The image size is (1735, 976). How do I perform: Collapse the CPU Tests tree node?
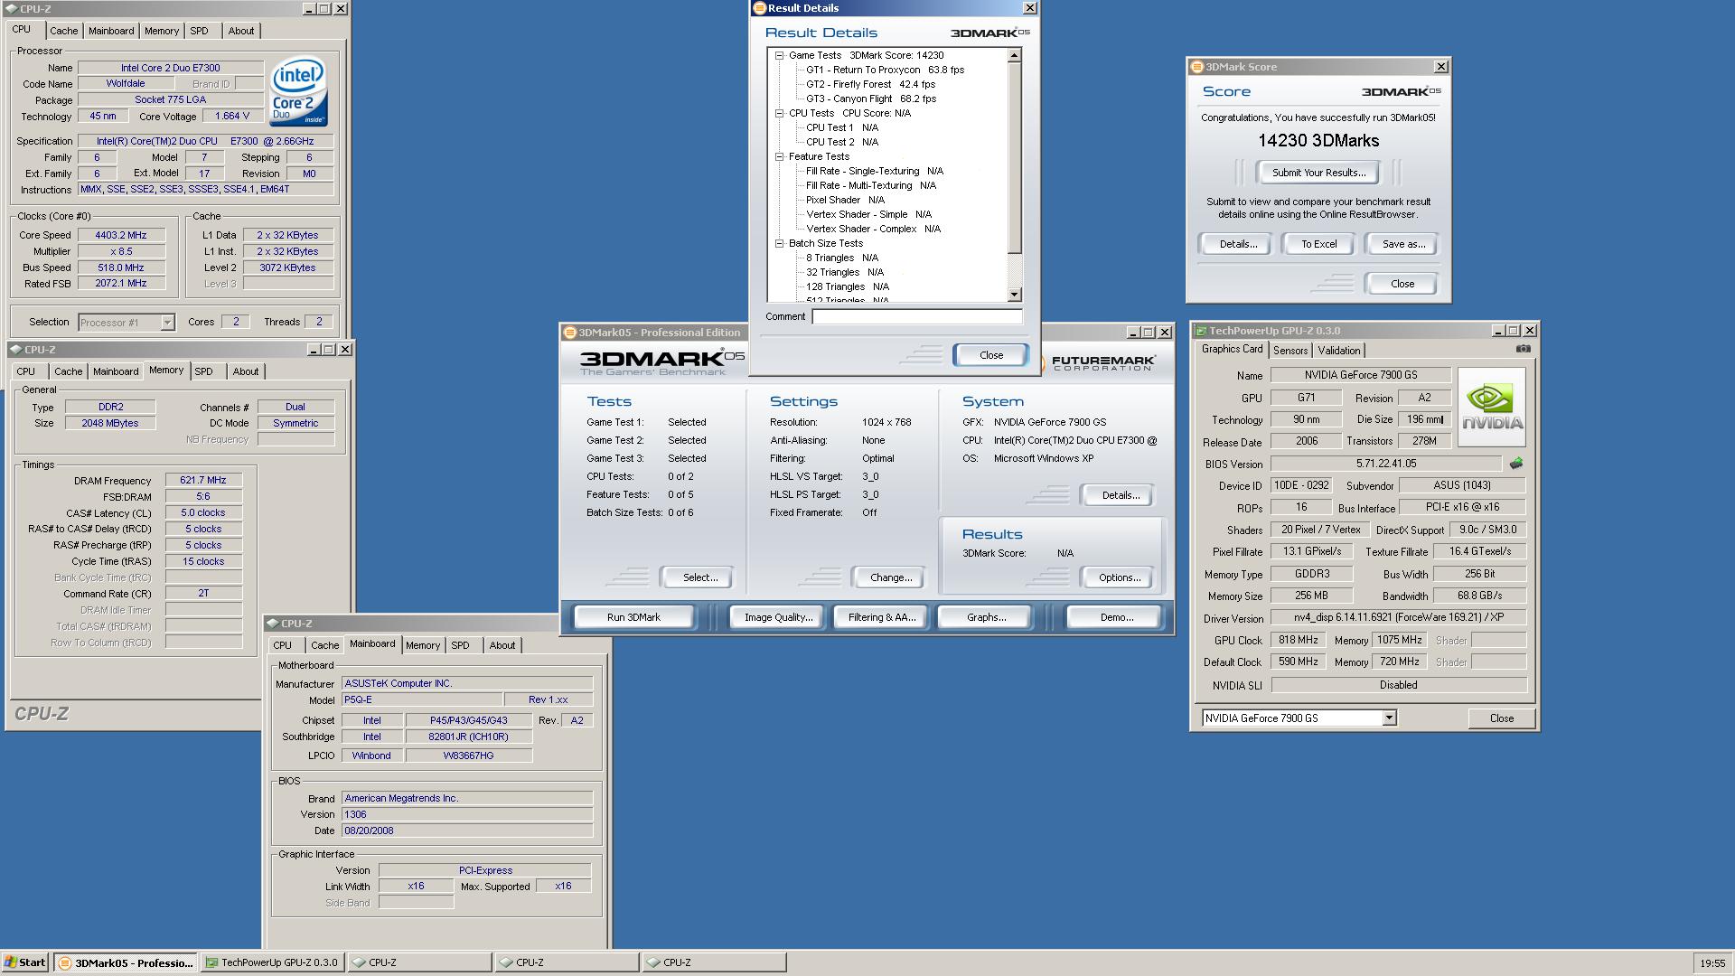(x=779, y=113)
